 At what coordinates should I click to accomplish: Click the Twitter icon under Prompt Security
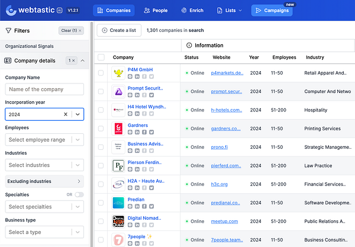tap(151, 95)
